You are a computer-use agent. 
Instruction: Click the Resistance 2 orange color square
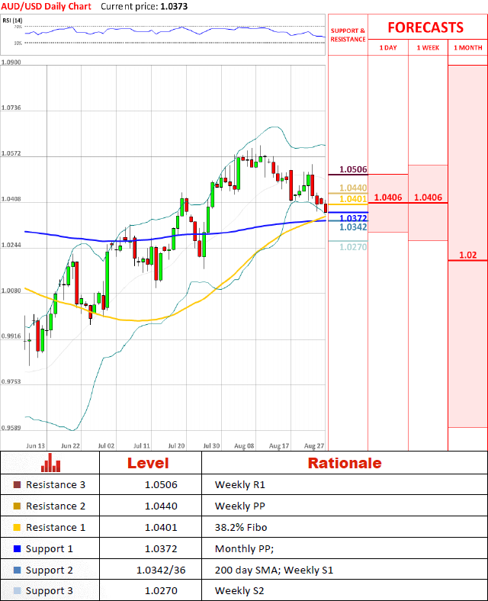coord(17,506)
